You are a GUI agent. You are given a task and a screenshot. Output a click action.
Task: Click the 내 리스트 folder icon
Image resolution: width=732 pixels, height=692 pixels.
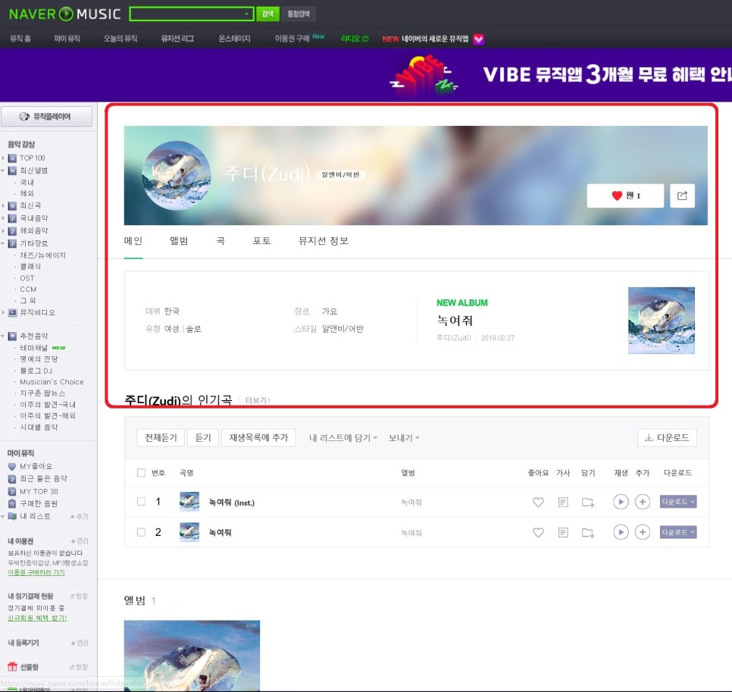pos(12,516)
